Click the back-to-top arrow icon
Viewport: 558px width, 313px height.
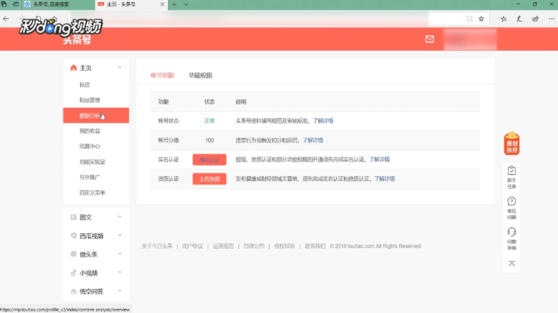pyautogui.click(x=511, y=264)
